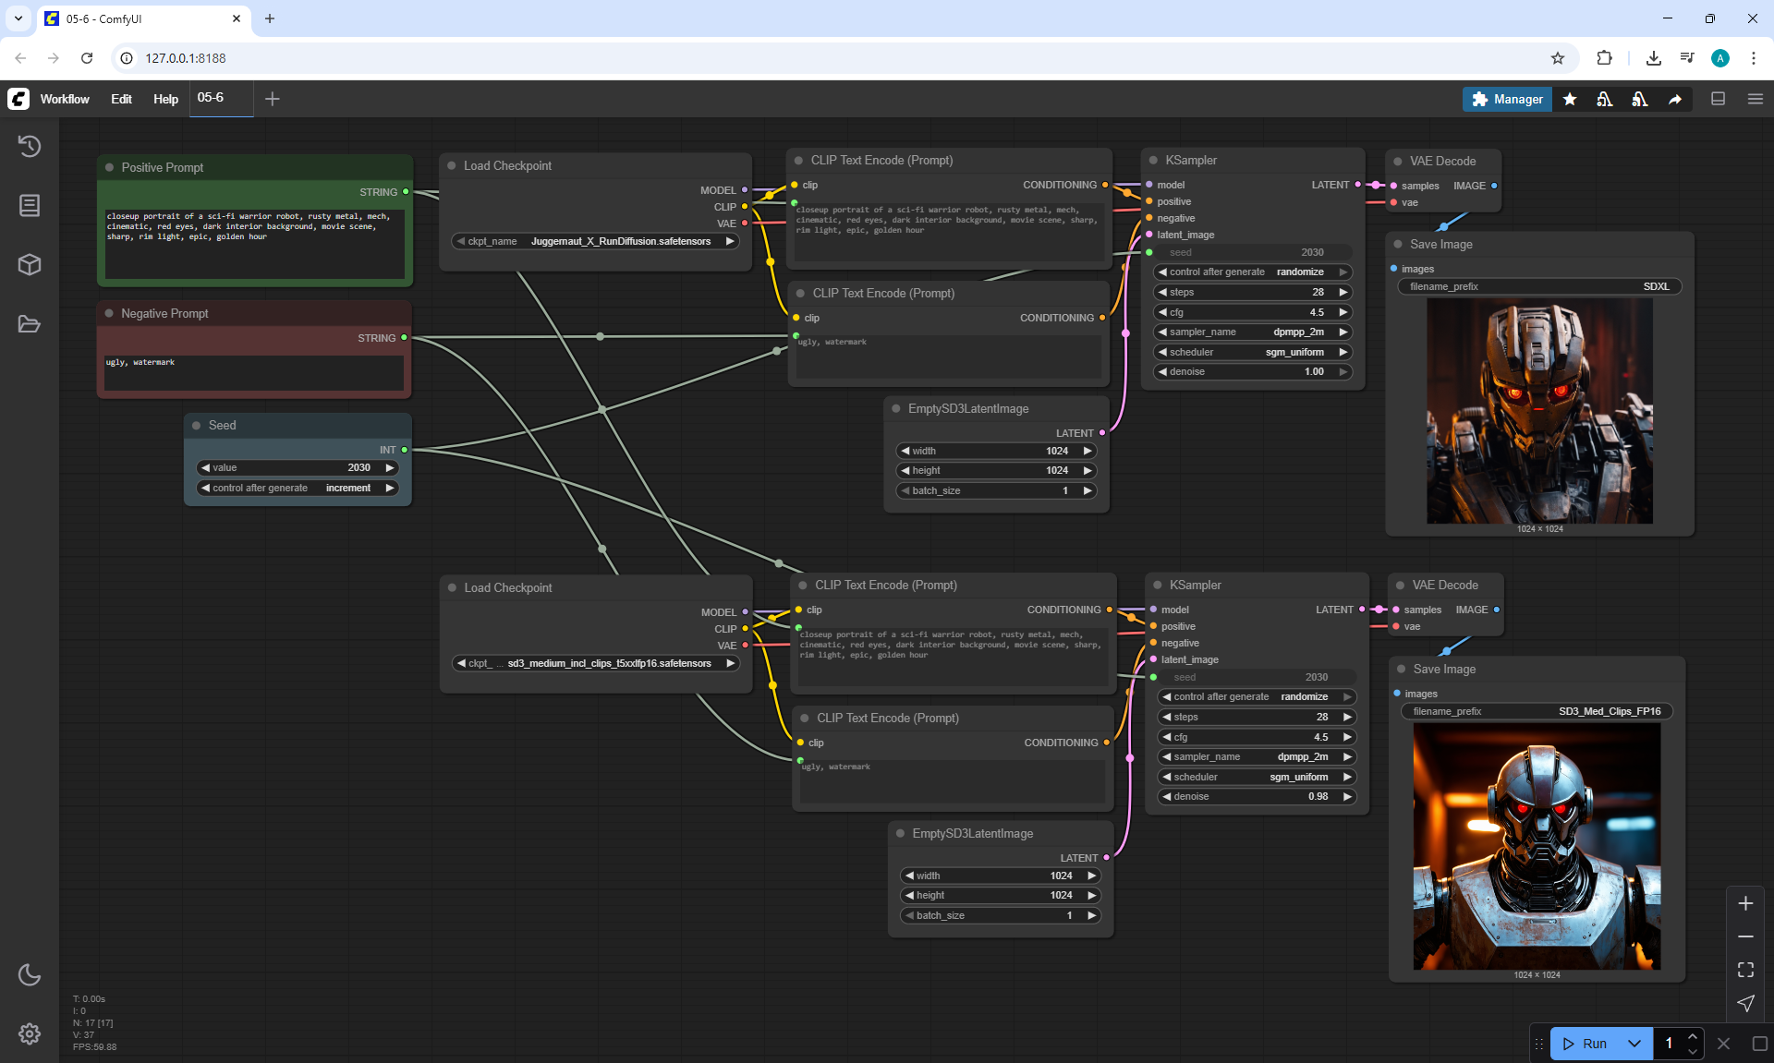Viewport: 1774px width, 1063px height.
Task: Open the Workflow menu
Action: tap(65, 99)
